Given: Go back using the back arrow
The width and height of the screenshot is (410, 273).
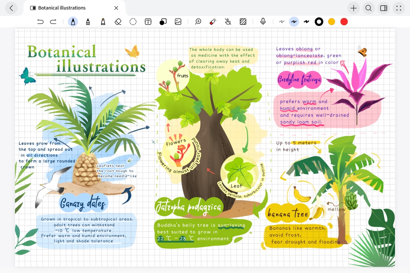Looking at the screenshot, I should pos(11,8).
